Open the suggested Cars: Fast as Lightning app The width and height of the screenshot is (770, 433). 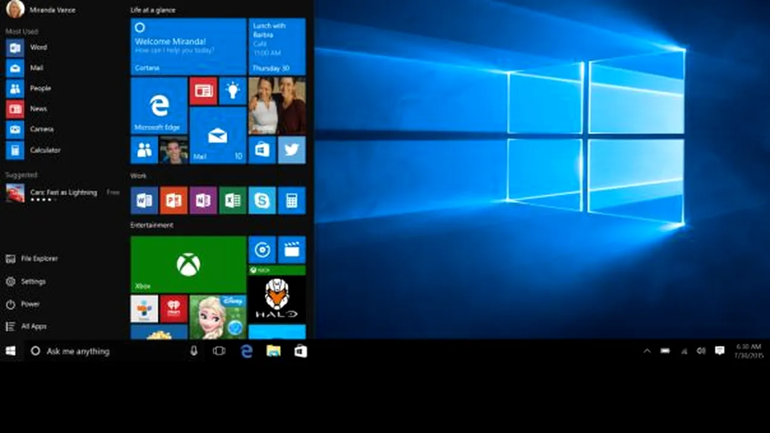point(63,193)
